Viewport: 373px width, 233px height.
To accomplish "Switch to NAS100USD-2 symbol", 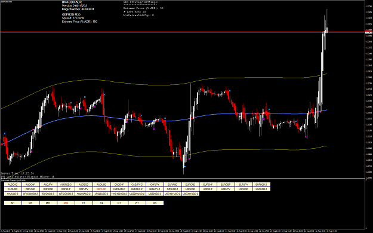I will coord(119,194).
